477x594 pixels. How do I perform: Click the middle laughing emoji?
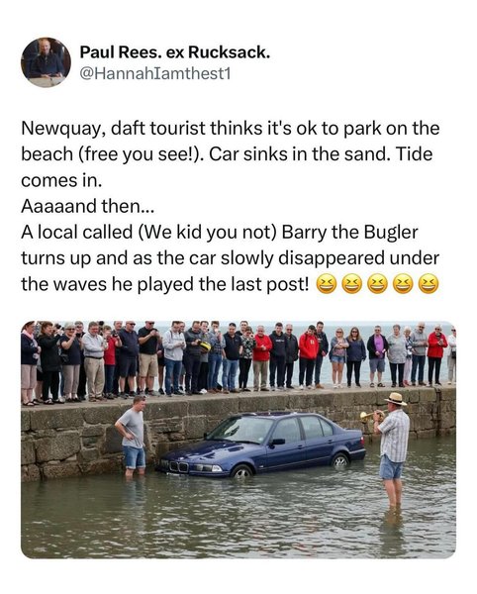tap(377, 285)
